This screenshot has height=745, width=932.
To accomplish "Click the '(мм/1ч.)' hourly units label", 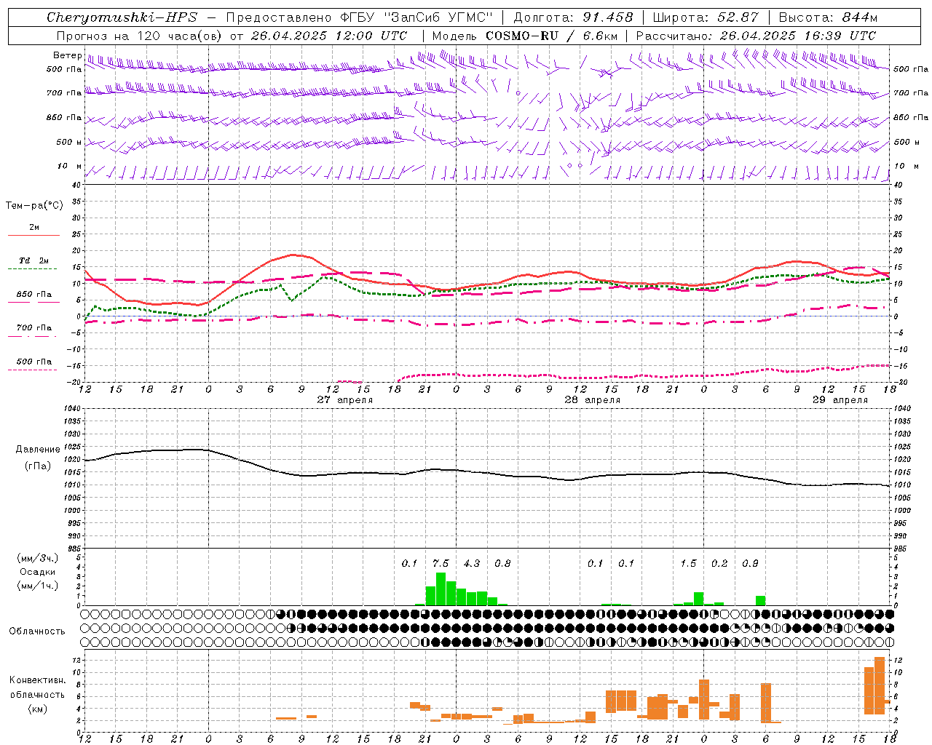I will coord(37,586).
